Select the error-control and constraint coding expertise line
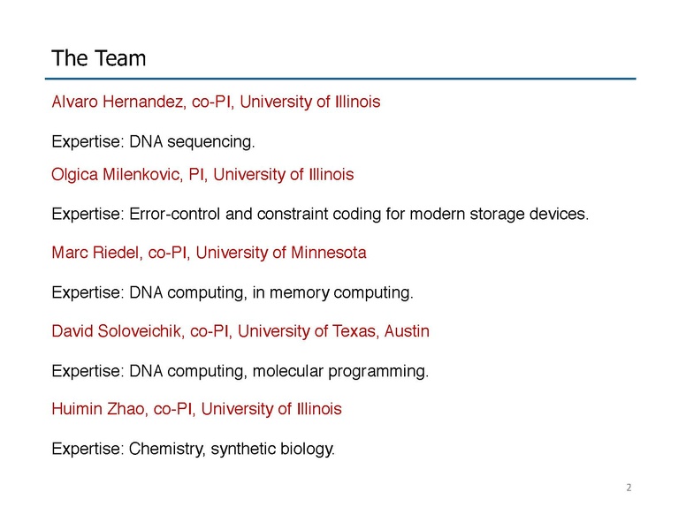The width and height of the screenshot is (686, 530). [x=319, y=214]
